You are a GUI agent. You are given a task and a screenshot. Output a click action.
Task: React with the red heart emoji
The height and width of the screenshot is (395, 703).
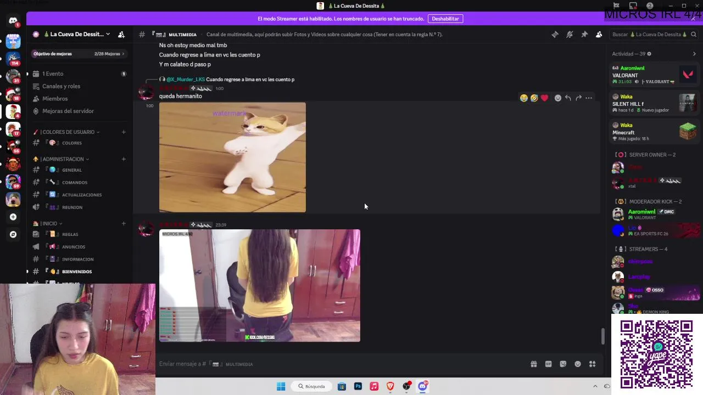(544, 98)
